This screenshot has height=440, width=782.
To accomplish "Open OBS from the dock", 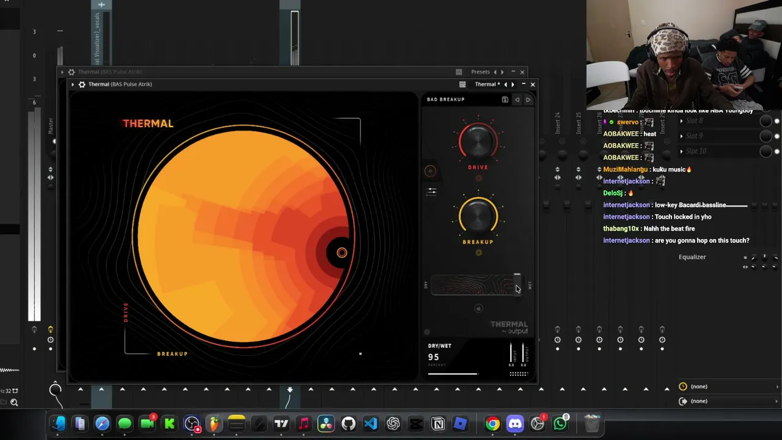I will 192,424.
